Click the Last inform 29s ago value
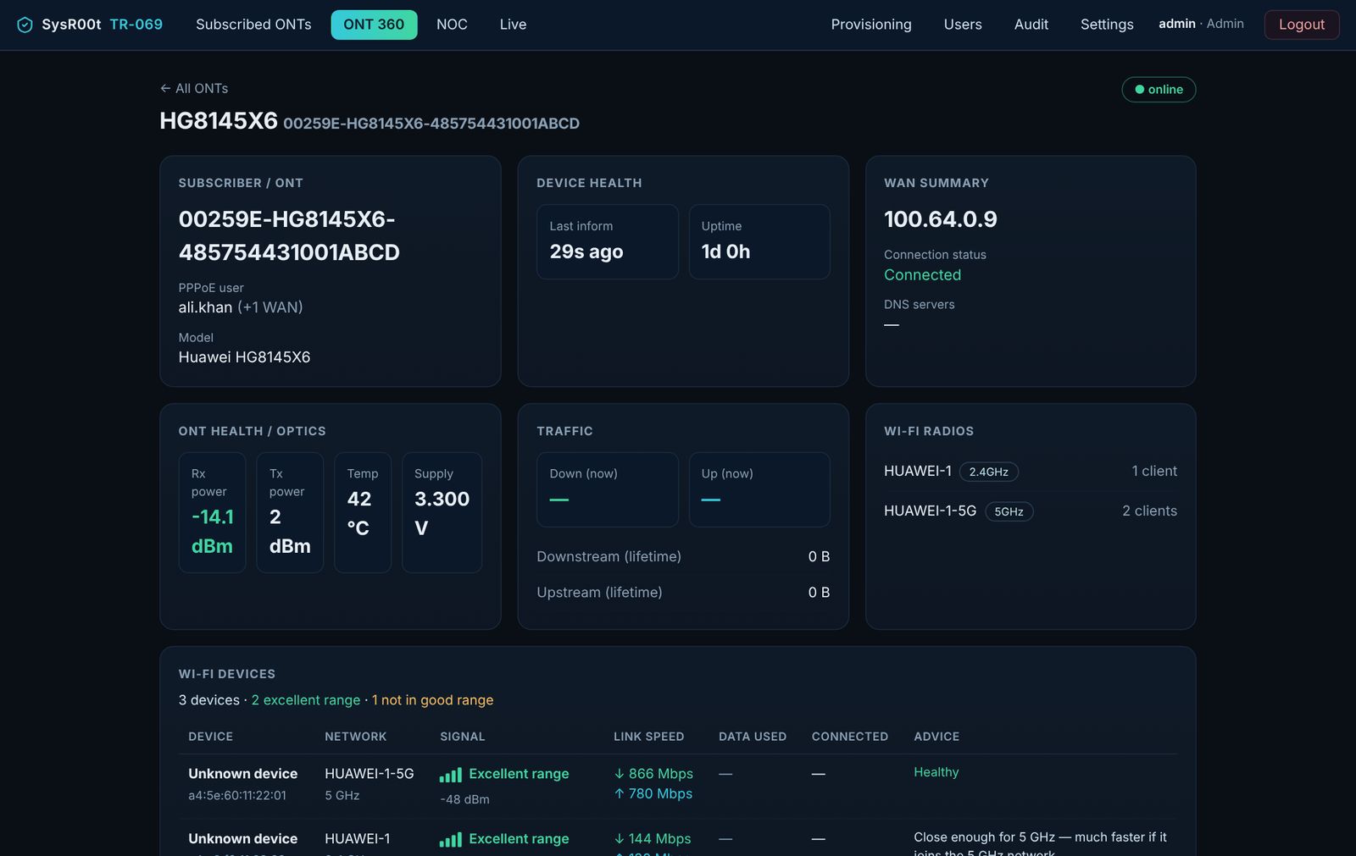1356x856 pixels. tap(586, 251)
